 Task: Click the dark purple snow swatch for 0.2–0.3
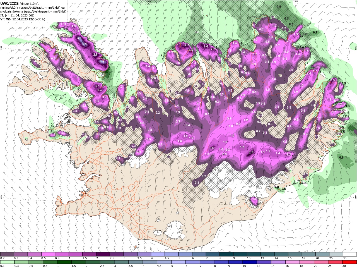pyautogui.click(x=7, y=254)
